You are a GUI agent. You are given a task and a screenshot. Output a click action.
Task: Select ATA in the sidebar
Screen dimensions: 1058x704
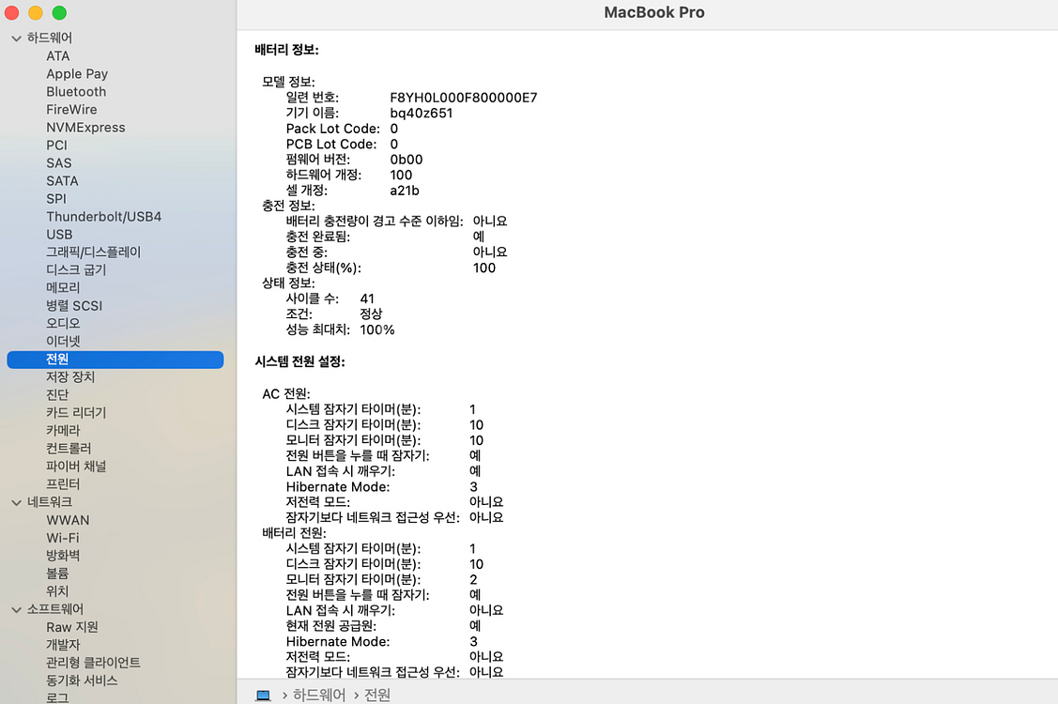[x=58, y=56]
